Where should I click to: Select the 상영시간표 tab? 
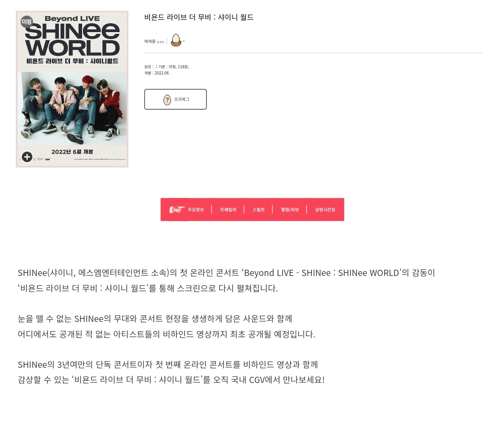point(325,210)
